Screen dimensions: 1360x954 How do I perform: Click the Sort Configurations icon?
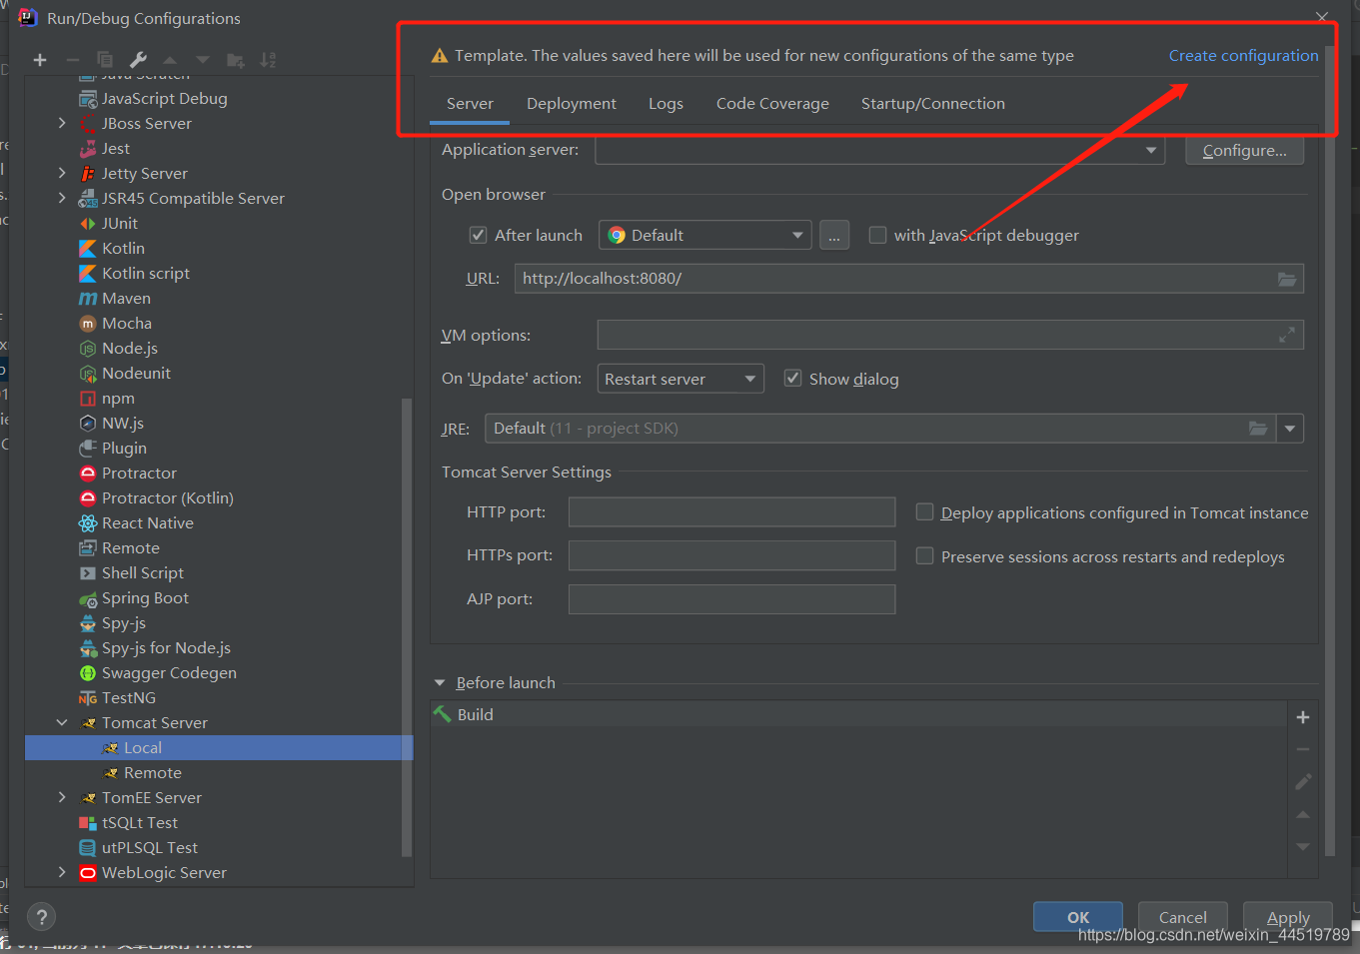click(268, 60)
